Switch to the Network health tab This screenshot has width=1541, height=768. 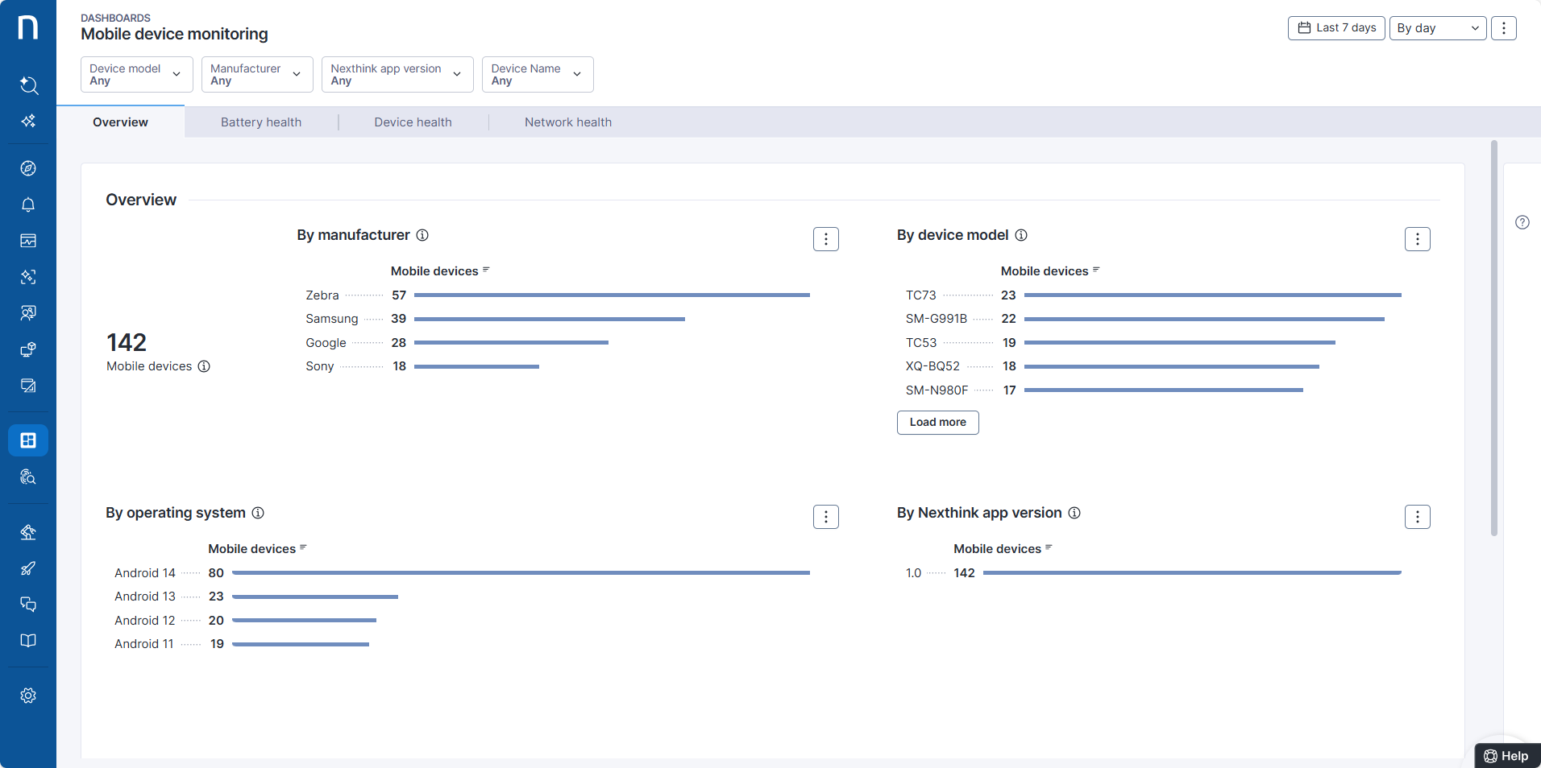click(567, 122)
